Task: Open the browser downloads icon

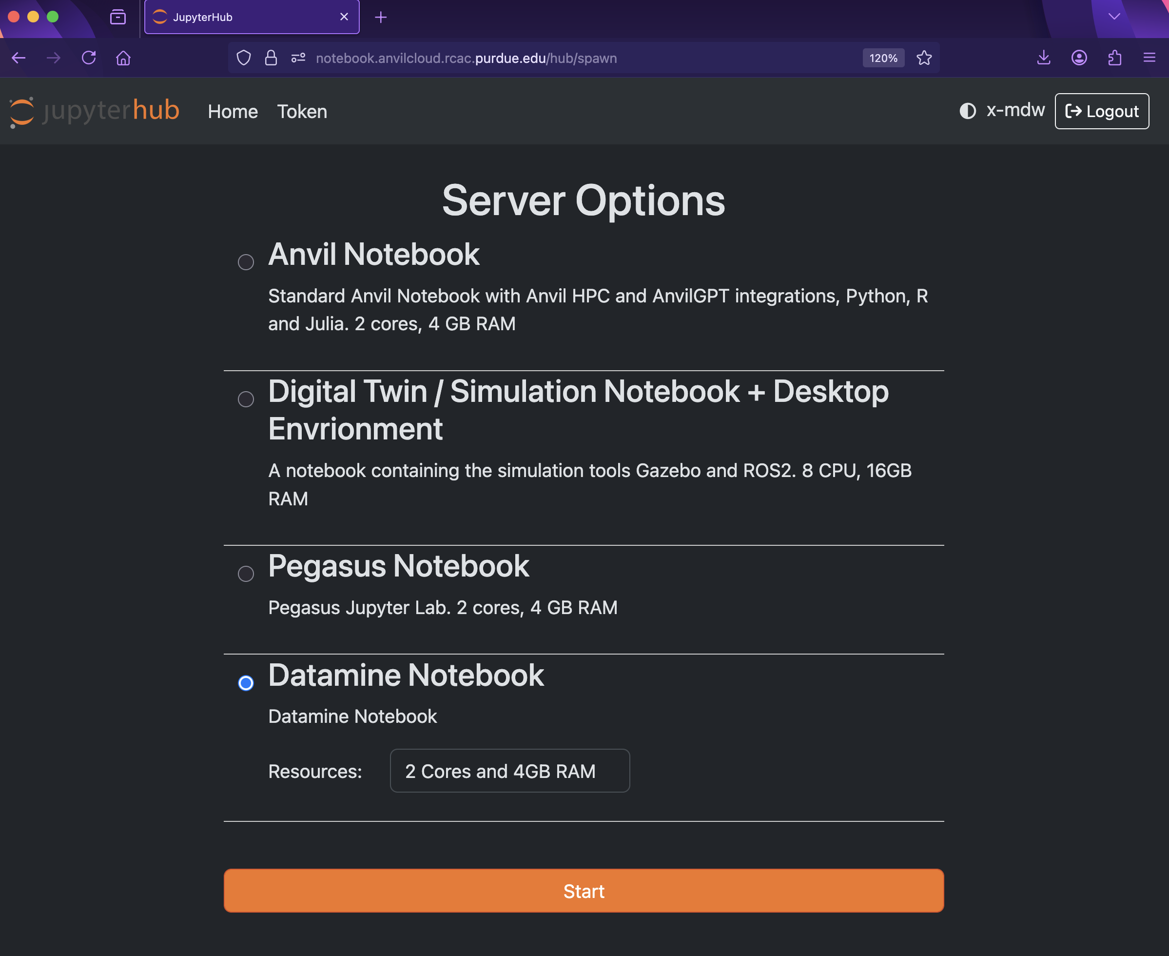Action: [x=1043, y=58]
